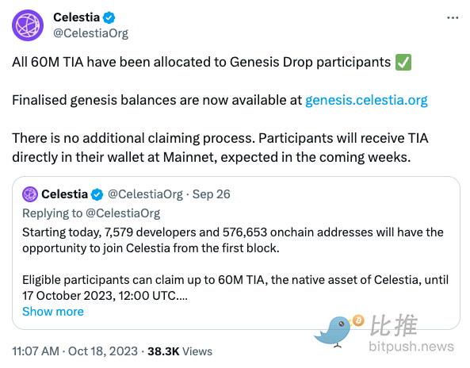Open the @CelestiaOrg handle under the name
The image size is (470, 368).
pyautogui.click(x=90, y=33)
